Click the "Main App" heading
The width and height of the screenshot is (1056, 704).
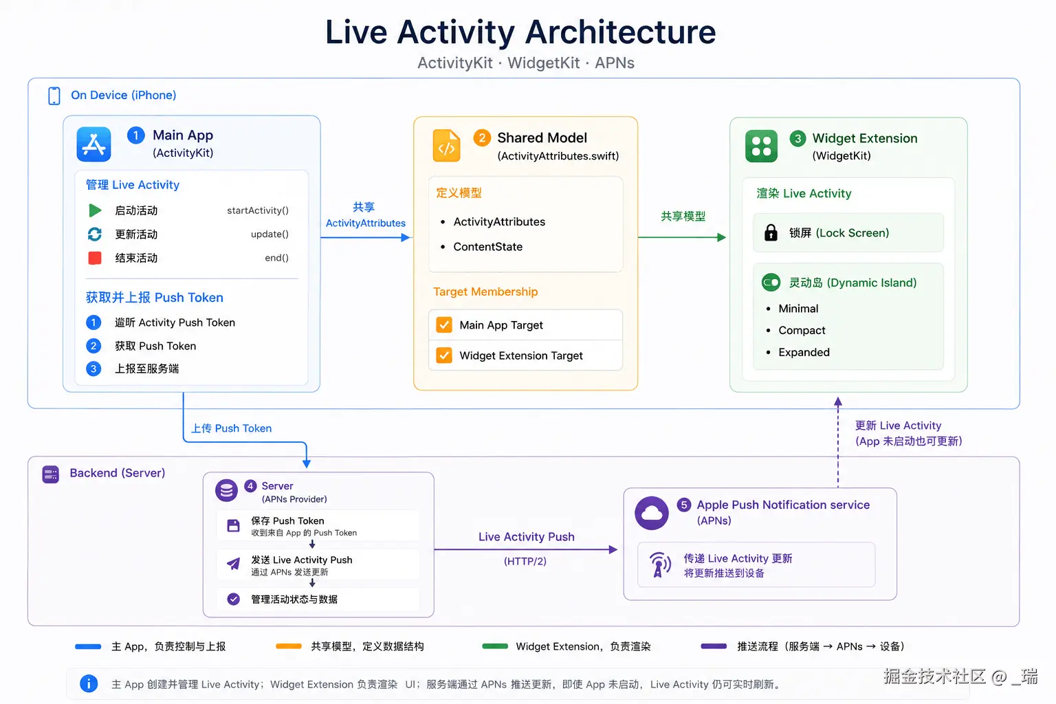coord(183,135)
